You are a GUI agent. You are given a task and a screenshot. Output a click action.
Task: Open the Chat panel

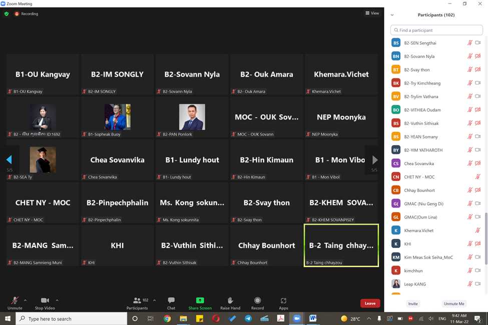[x=171, y=303]
